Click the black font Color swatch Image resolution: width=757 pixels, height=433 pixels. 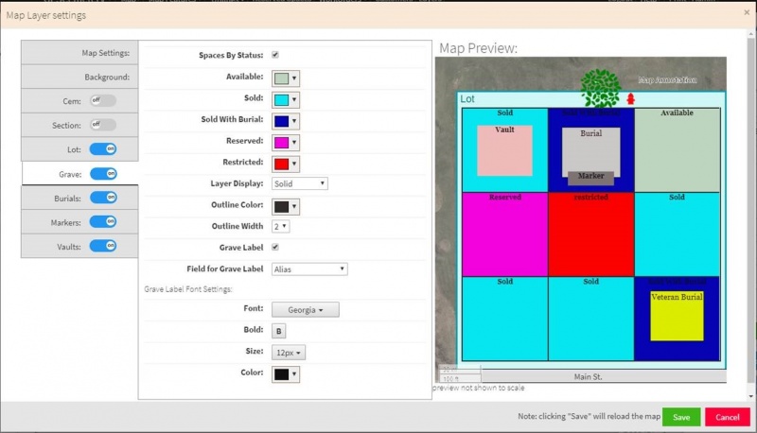(x=281, y=374)
